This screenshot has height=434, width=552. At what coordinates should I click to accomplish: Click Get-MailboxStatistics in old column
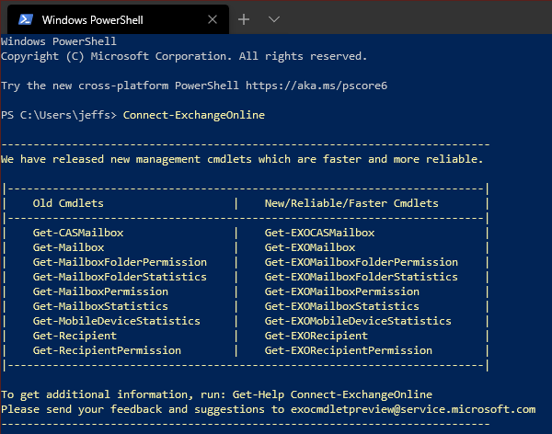click(100, 306)
